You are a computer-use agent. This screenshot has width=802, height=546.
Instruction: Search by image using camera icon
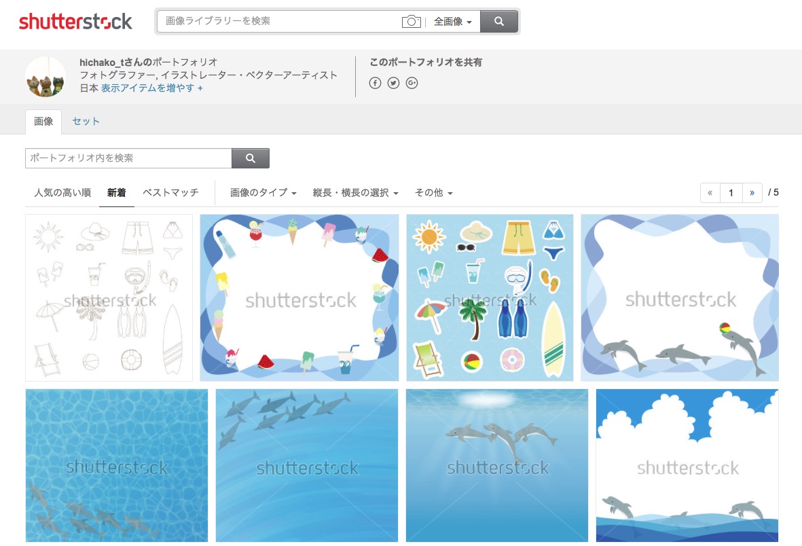coord(411,22)
